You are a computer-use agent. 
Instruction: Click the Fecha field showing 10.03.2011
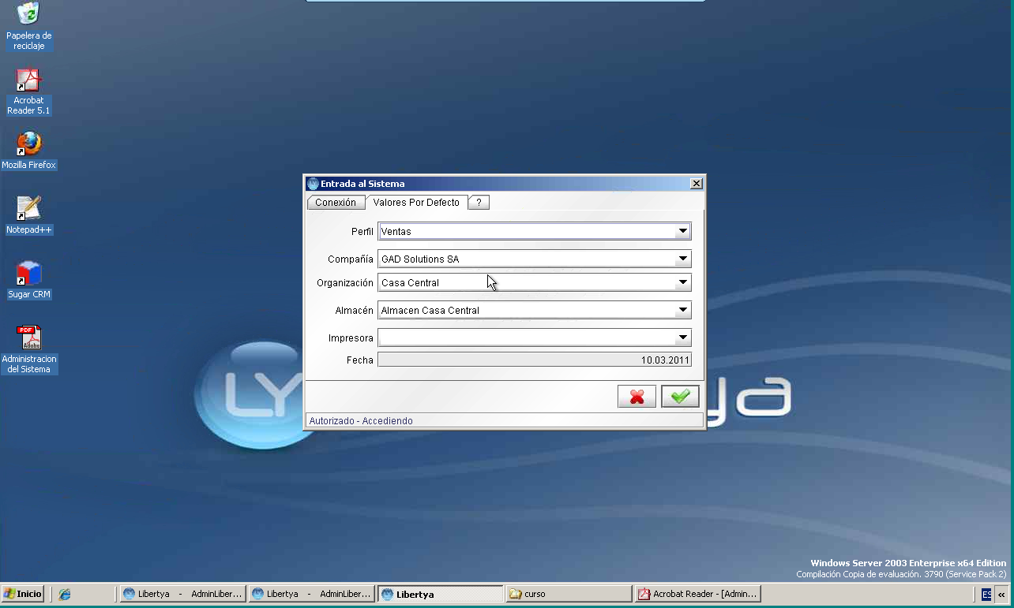point(535,360)
